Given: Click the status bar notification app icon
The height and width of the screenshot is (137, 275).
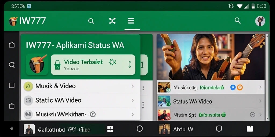Looking at the screenshot, I should click(x=29, y=6).
